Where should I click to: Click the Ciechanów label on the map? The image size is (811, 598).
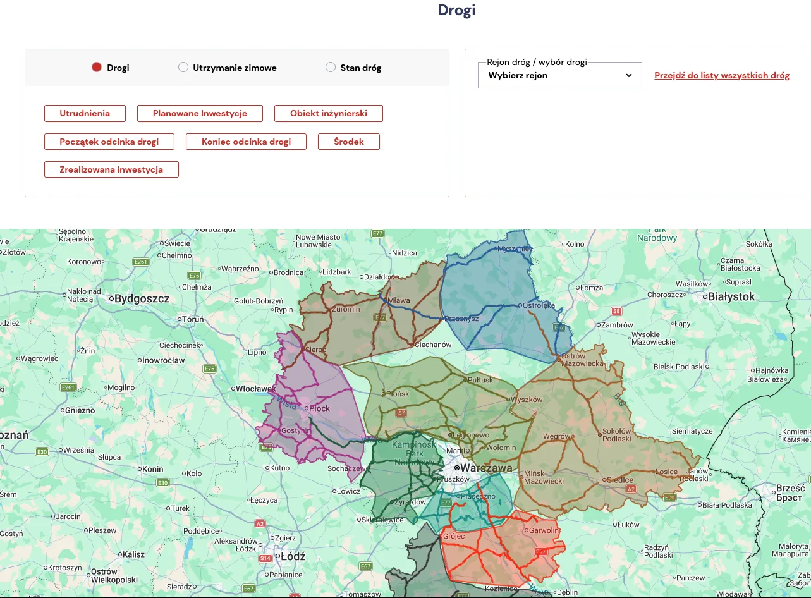[433, 345]
